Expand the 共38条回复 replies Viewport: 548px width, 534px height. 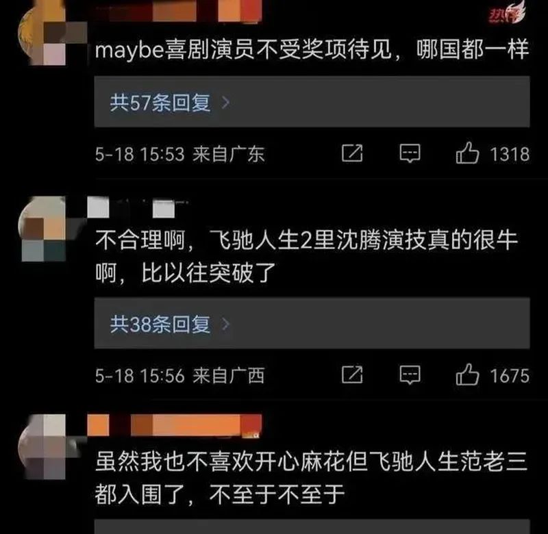(312, 323)
